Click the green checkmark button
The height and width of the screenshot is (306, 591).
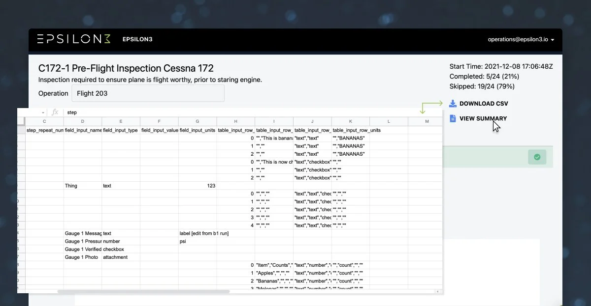(537, 157)
